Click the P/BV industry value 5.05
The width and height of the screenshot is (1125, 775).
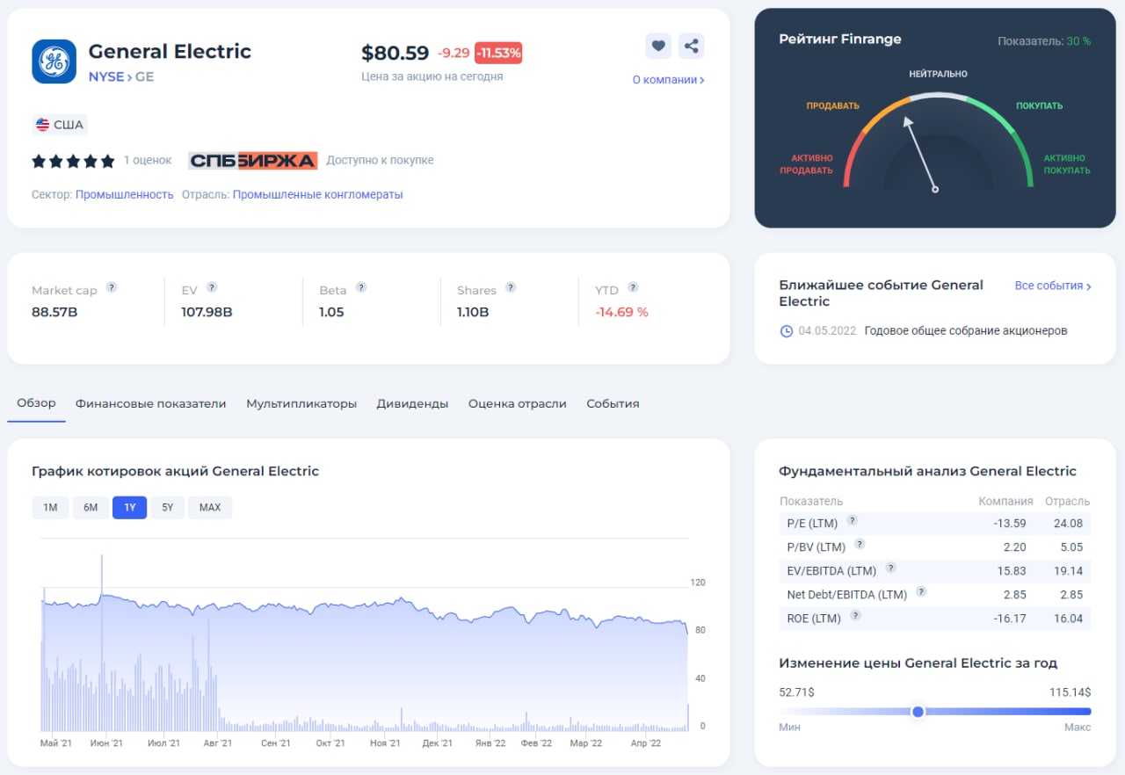1071,547
